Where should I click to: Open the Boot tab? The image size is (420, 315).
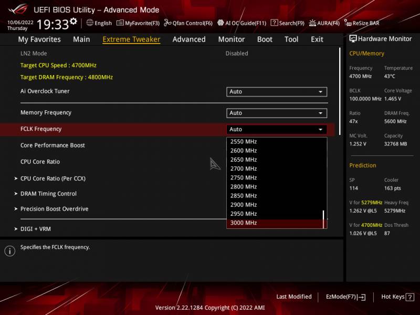click(x=265, y=39)
